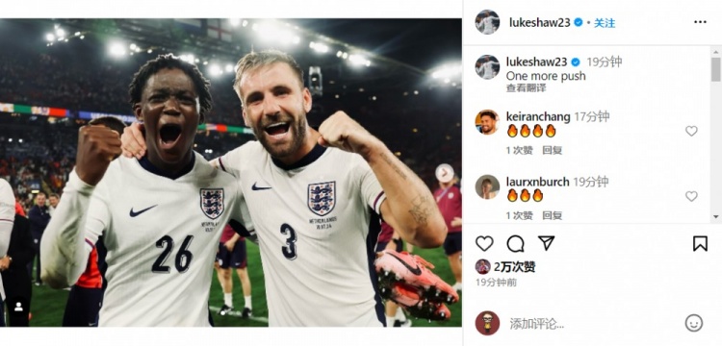
Task: Follow lukeshaw23 with 关注 link
Action: 605,22
